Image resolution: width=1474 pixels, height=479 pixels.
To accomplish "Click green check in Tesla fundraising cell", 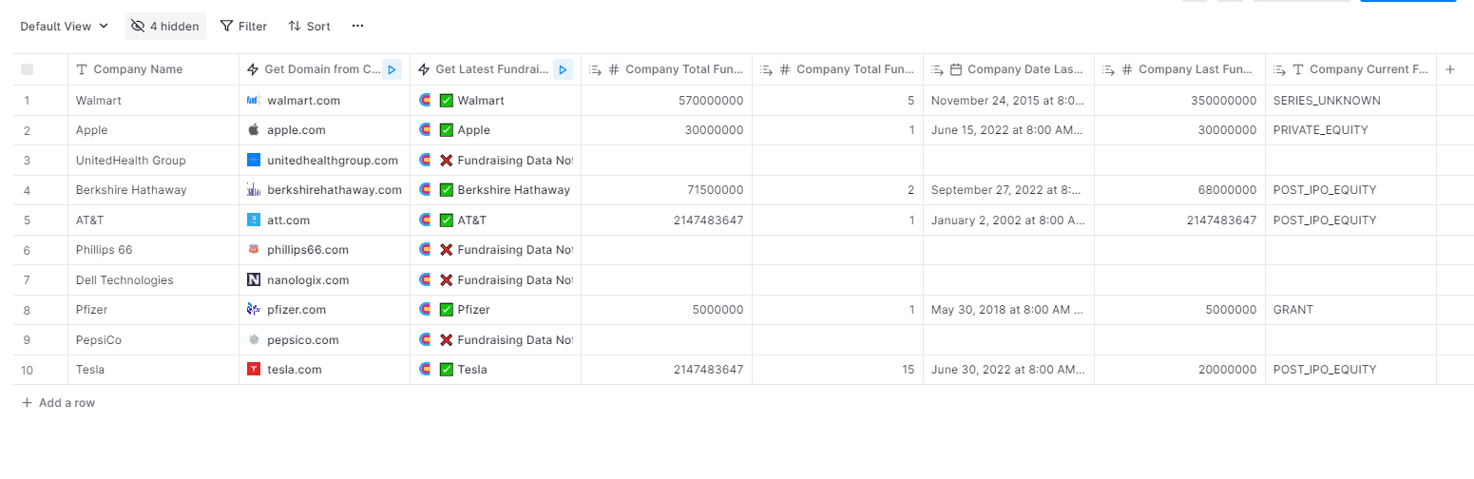I will pos(446,370).
